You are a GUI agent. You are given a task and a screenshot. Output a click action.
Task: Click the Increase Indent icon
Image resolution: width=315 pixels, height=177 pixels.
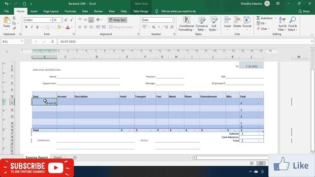pyautogui.click(x=104, y=27)
